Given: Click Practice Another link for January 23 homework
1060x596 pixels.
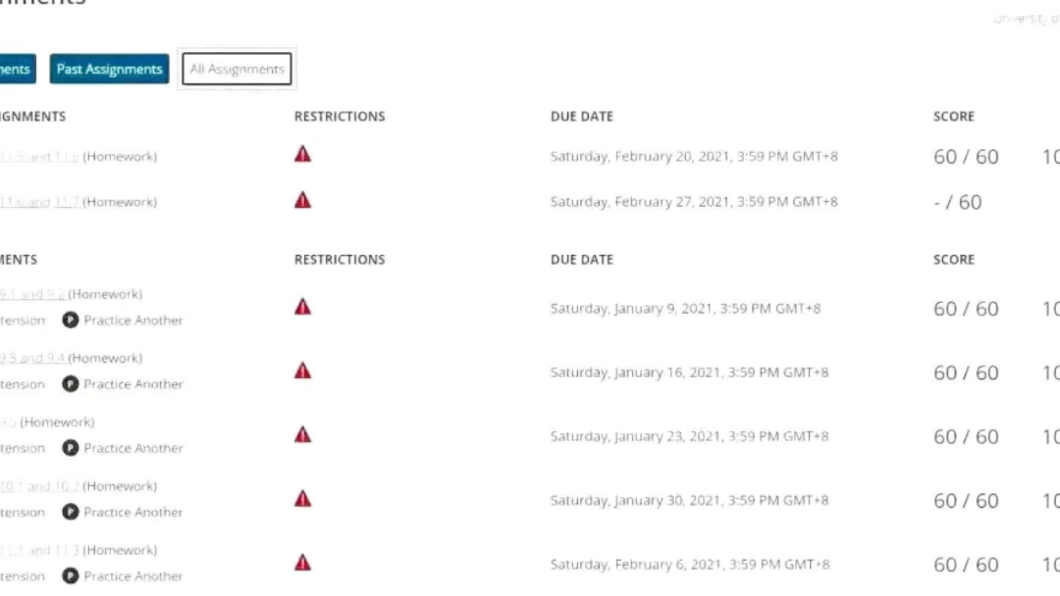Looking at the screenshot, I should [x=133, y=448].
